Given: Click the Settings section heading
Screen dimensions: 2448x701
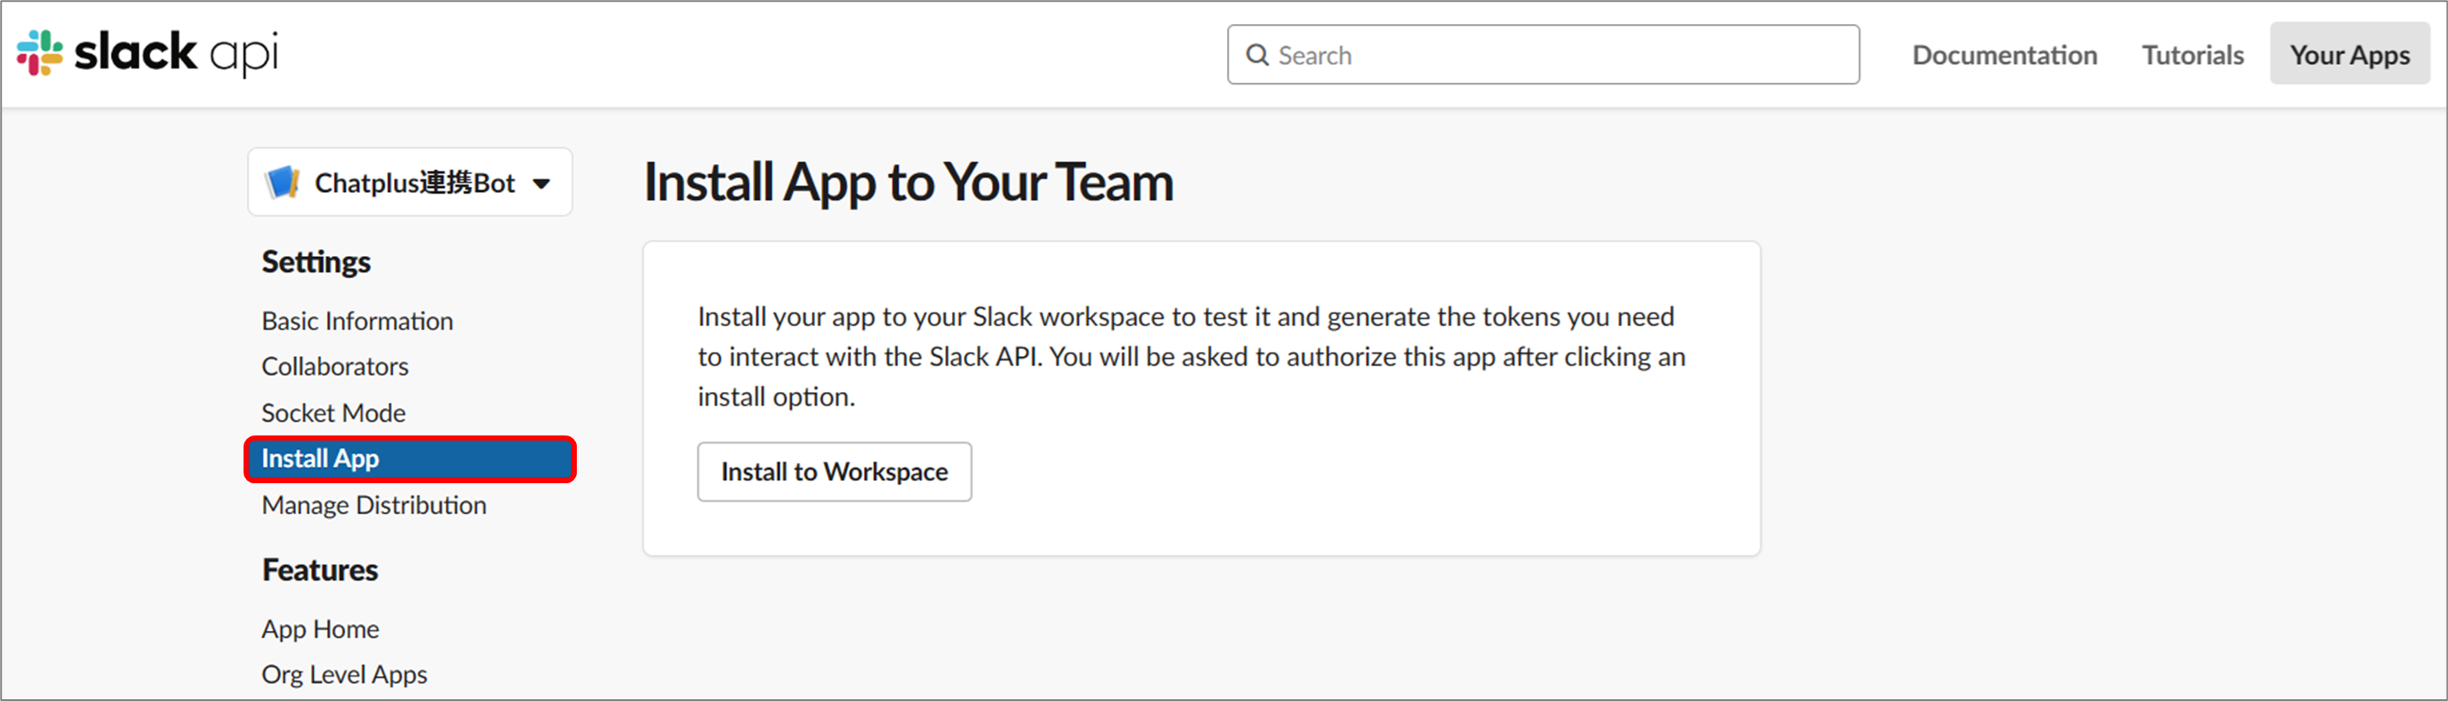Looking at the screenshot, I should (x=316, y=261).
